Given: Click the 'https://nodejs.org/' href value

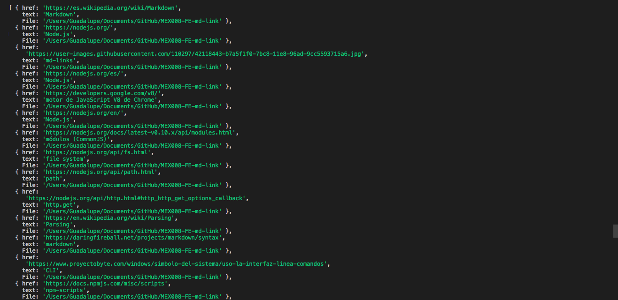Looking at the screenshot, I should 78,28.
